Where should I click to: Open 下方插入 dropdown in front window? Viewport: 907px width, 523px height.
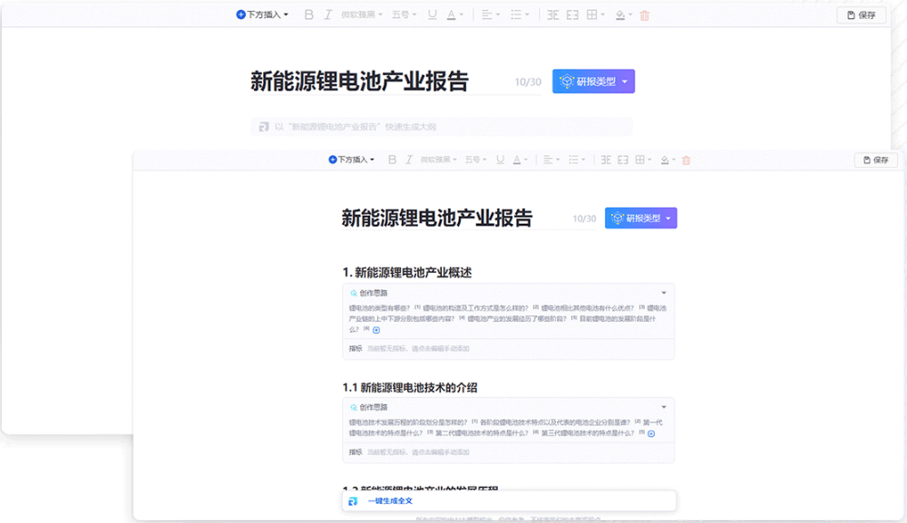(351, 160)
